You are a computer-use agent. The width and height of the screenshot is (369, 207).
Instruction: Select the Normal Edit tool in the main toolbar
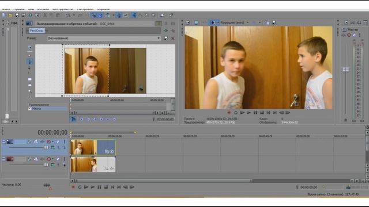tap(134, 16)
